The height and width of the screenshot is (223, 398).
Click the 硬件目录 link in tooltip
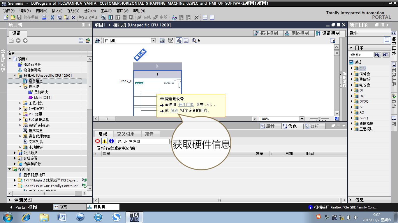point(186,105)
